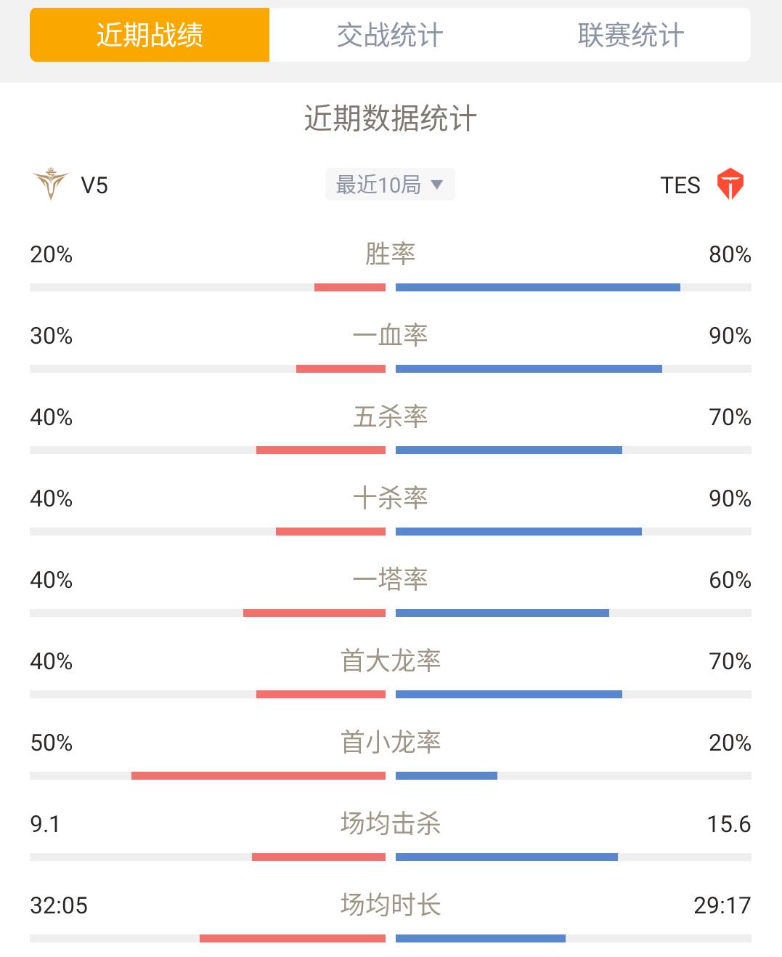
Task: Click the 场均击杀 stat label
Action: coord(390,824)
